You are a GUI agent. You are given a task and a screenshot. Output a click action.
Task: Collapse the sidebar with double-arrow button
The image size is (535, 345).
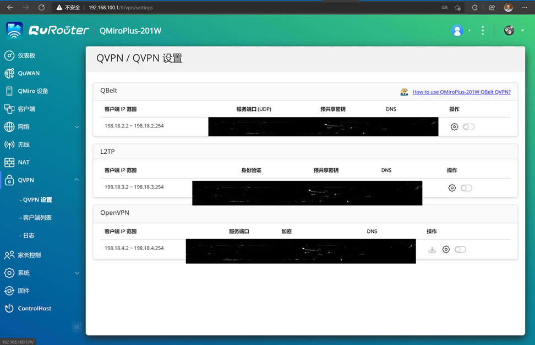[x=77, y=327]
